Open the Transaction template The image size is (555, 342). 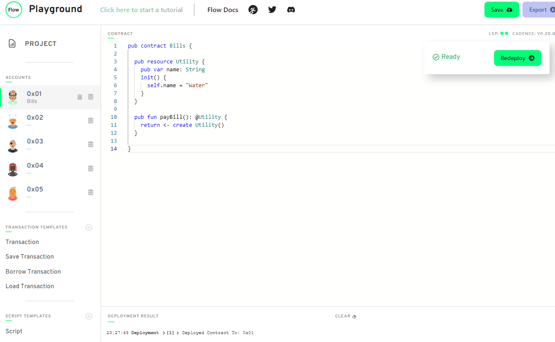click(x=22, y=242)
